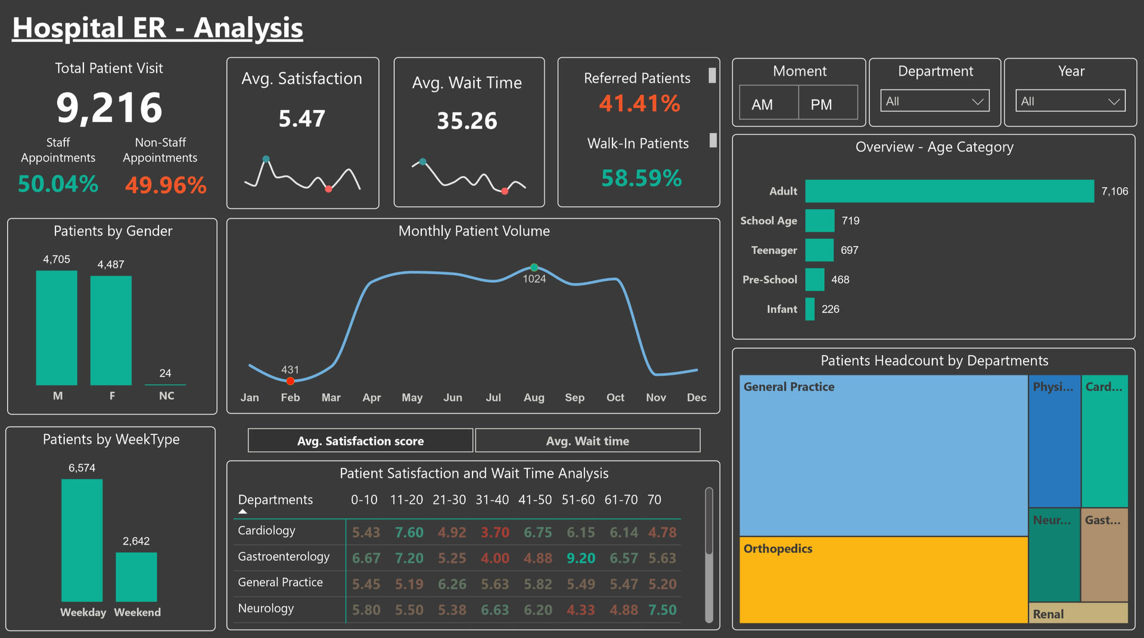This screenshot has width=1144, height=638.
Task: Click the Referred Patients card indicator icon
Action: click(712, 75)
